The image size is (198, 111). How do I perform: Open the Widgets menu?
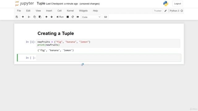[x=83, y=11]
